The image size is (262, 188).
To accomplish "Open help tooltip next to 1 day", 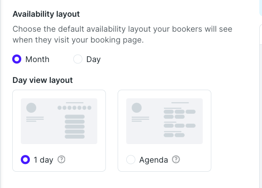I will click(x=62, y=159).
